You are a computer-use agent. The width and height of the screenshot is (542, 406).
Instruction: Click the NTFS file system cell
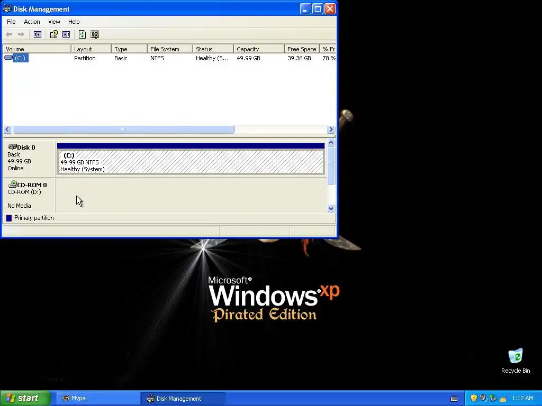tap(157, 58)
